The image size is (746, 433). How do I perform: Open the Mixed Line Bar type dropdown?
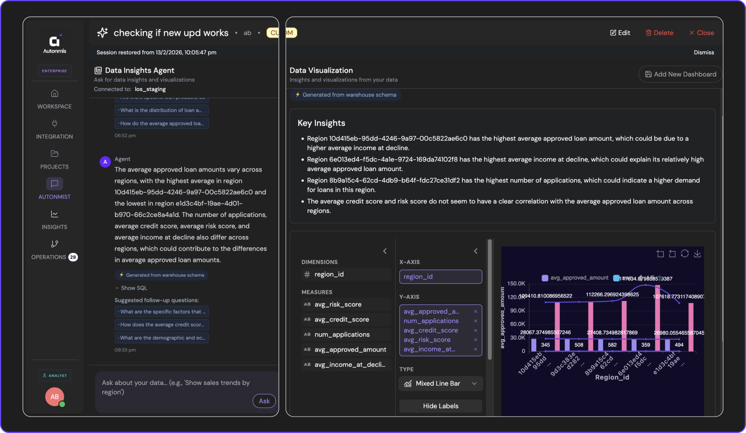[440, 384]
